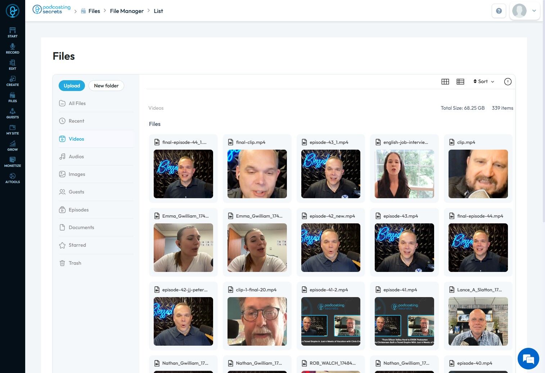This screenshot has height=373, width=545.
Task: Switch to list view layout
Action: [x=460, y=82]
